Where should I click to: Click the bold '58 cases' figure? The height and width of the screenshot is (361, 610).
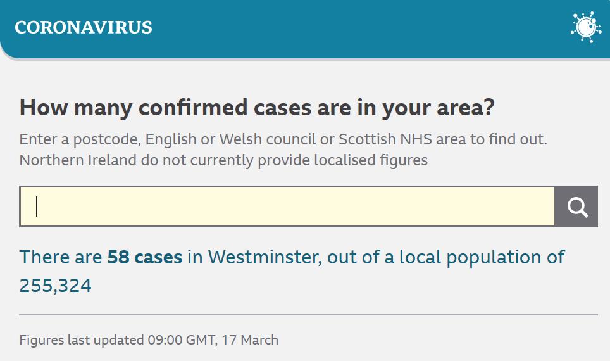144,257
